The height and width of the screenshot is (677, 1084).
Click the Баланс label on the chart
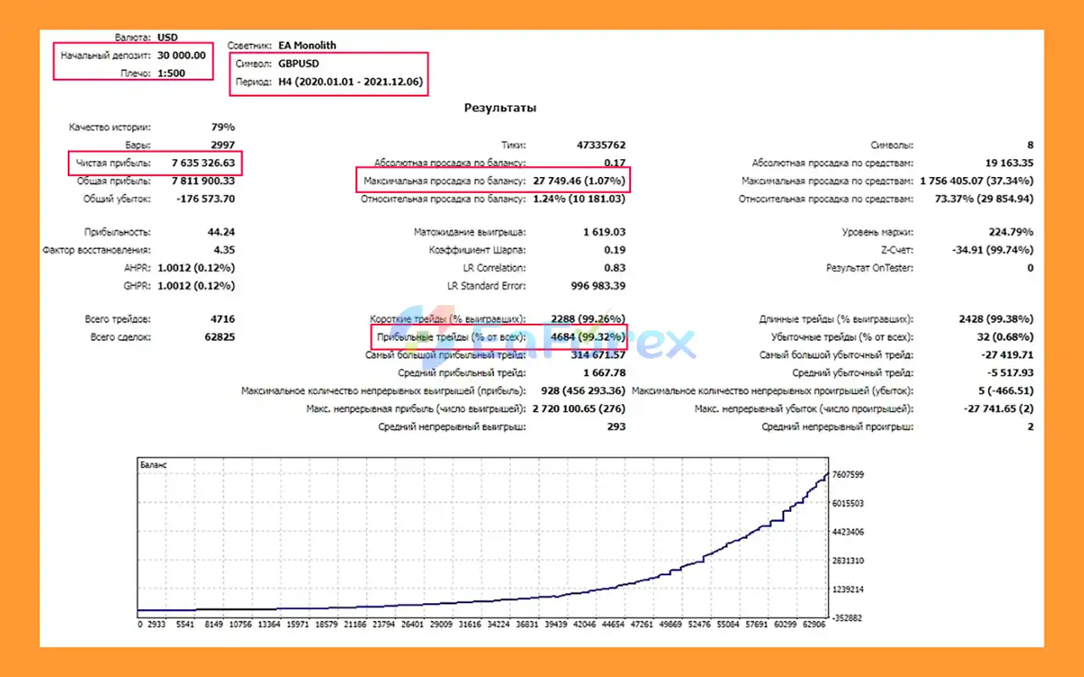[153, 465]
